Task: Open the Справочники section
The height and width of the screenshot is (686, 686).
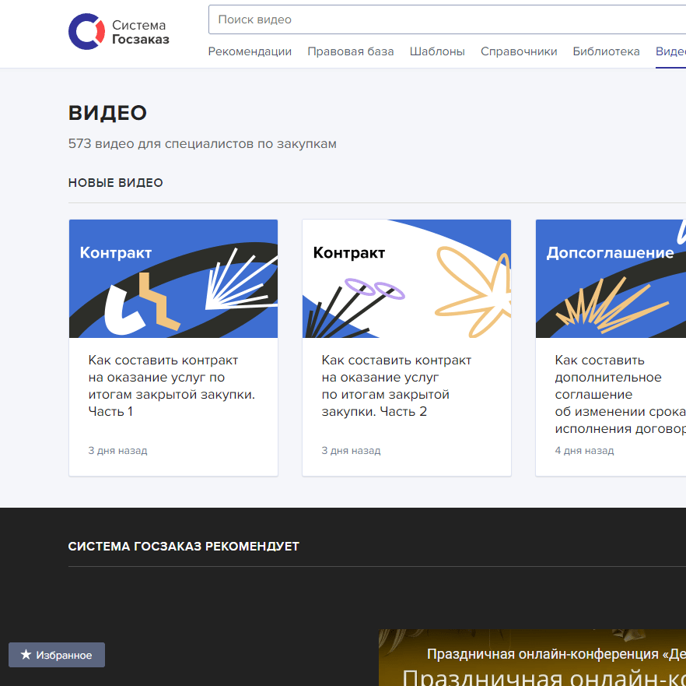Action: coord(519,51)
